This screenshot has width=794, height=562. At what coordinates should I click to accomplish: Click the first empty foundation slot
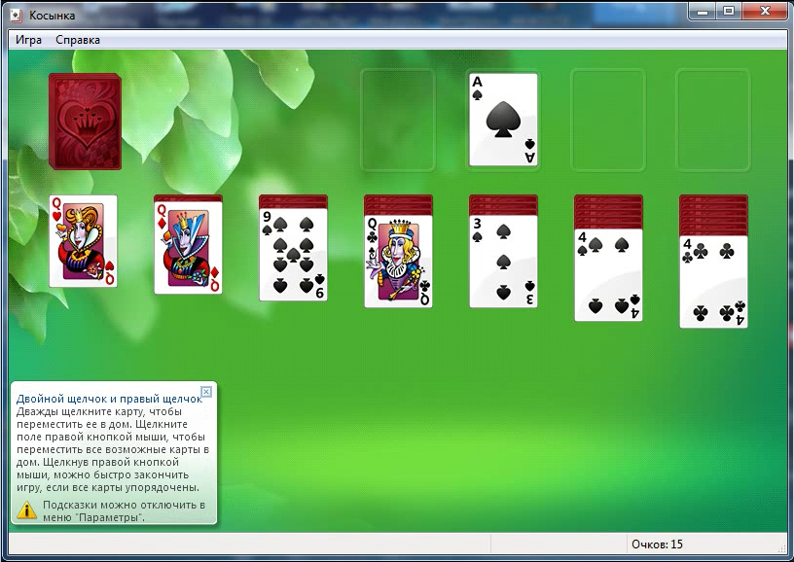[x=398, y=120]
